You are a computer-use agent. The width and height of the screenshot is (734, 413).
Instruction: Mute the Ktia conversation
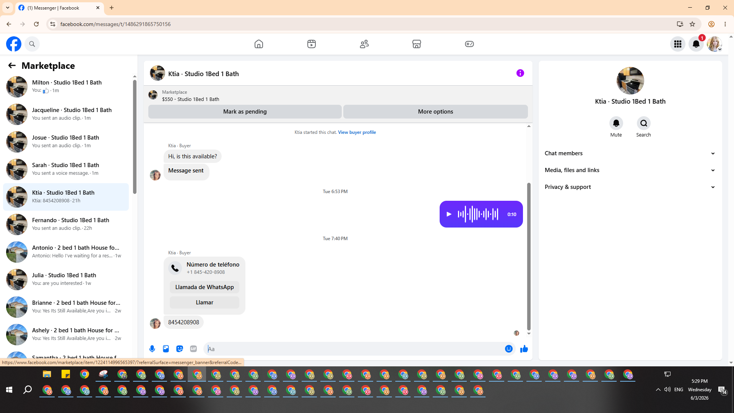616,123
